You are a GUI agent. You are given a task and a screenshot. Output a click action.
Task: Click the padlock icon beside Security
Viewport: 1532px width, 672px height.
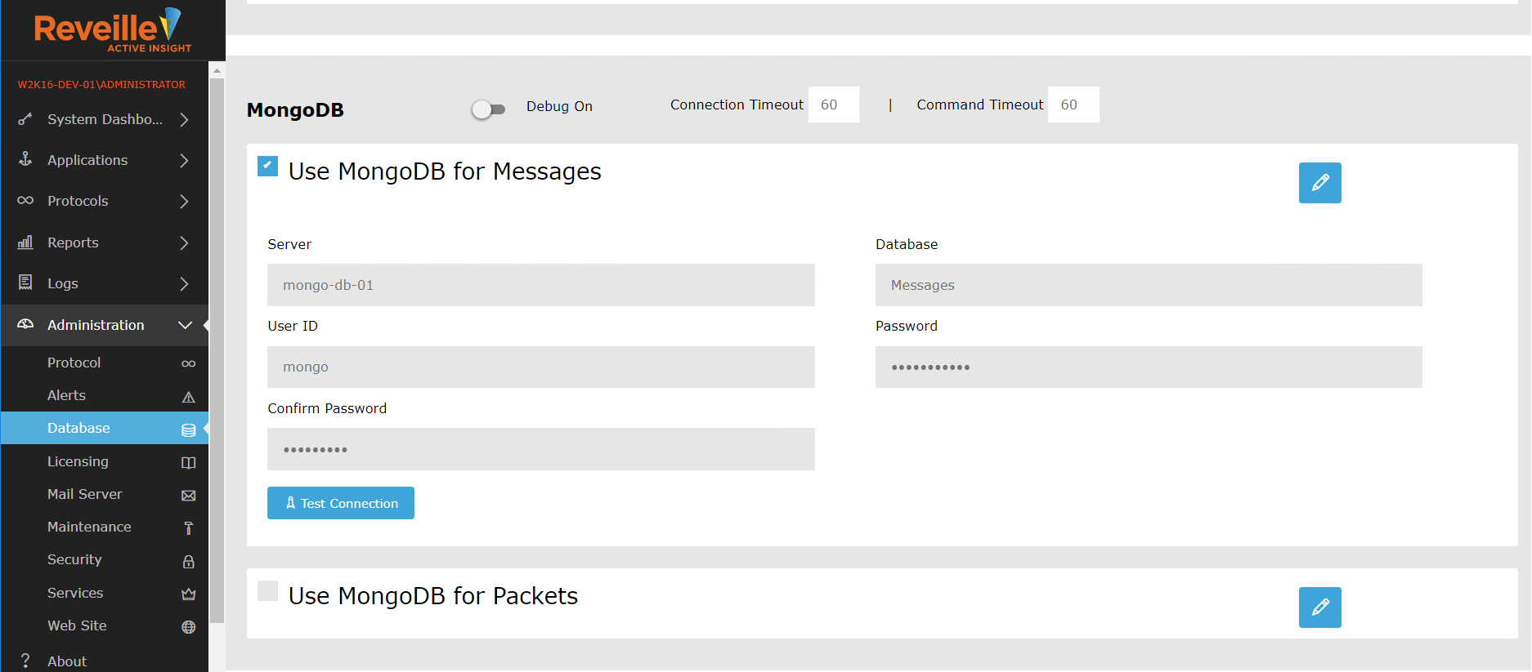[188, 561]
